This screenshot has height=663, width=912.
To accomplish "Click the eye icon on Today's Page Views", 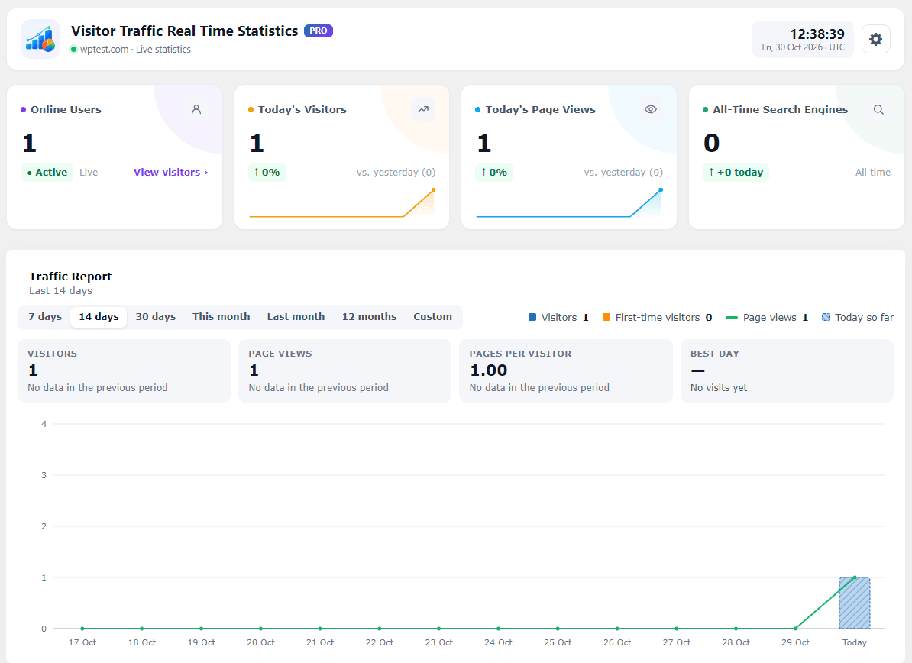I will (650, 109).
